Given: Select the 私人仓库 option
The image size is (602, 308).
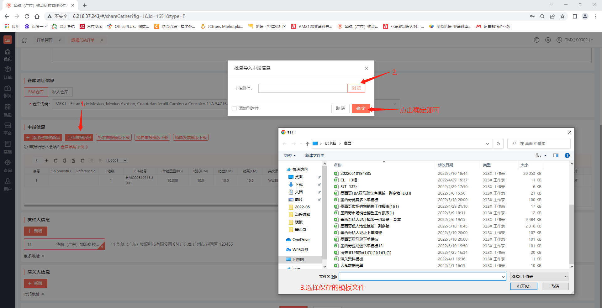Looking at the screenshot, I should [x=60, y=92].
